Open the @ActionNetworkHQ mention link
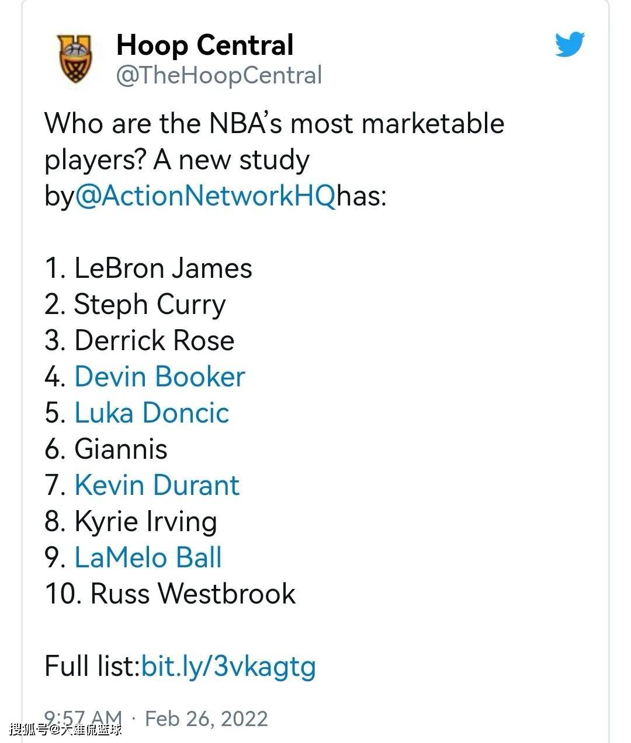This screenshot has height=743, width=631. [206, 196]
